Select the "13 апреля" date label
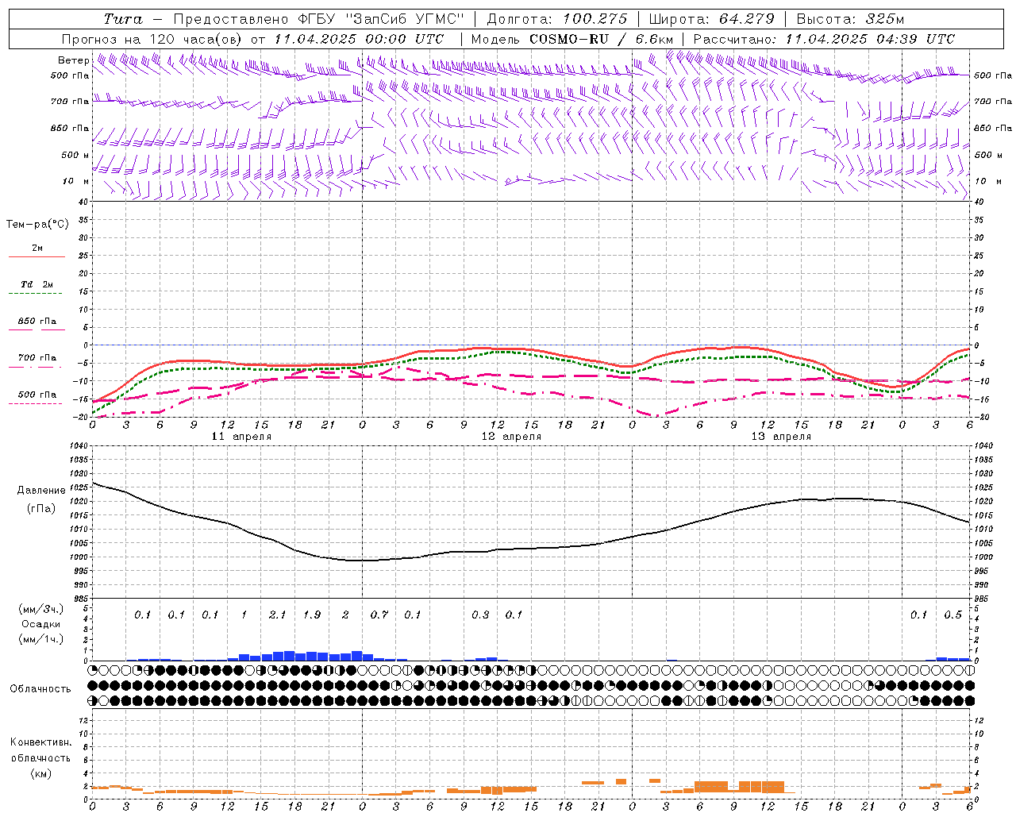Viewport: 1016px width, 813px height. coord(782,437)
